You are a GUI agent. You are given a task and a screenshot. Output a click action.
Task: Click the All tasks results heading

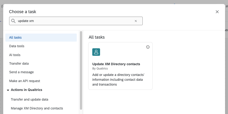click(97, 37)
